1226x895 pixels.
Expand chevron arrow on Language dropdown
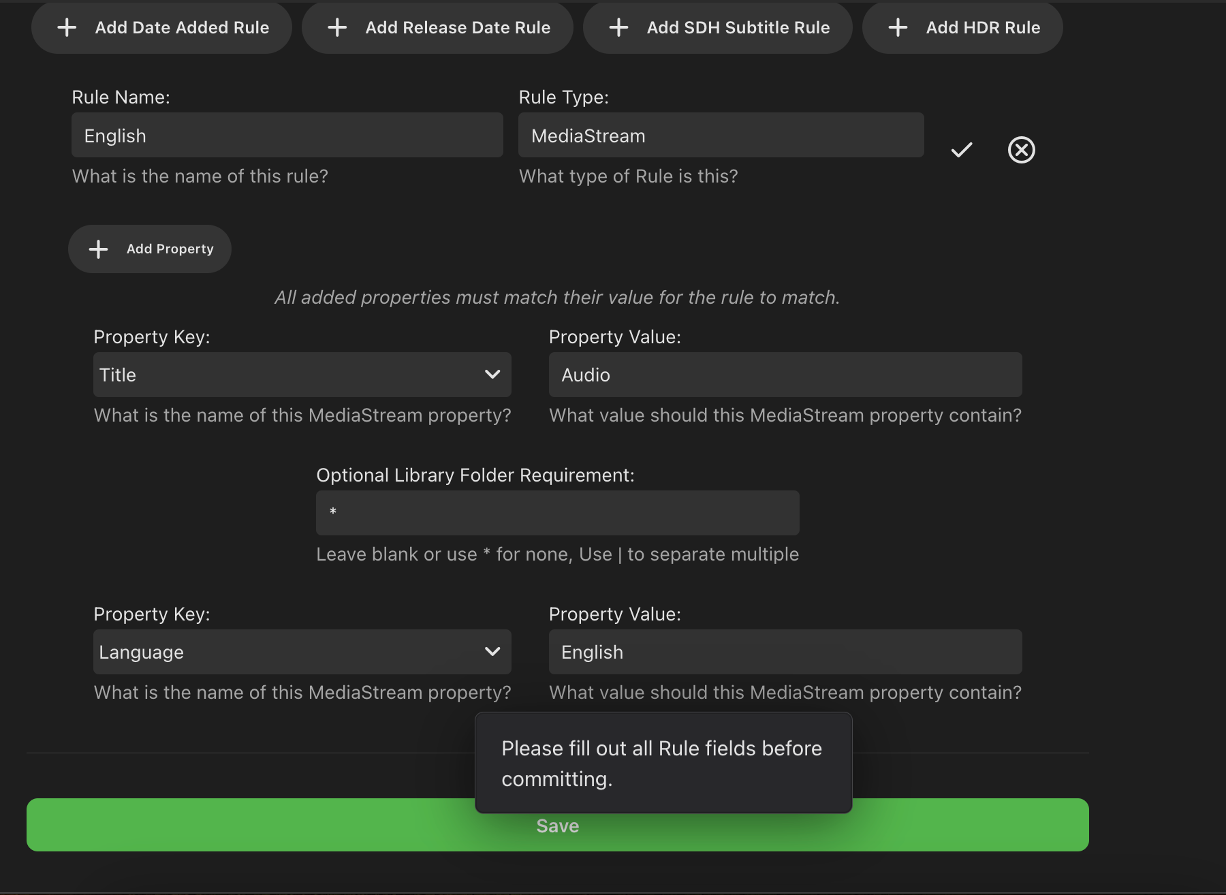(492, 652)
